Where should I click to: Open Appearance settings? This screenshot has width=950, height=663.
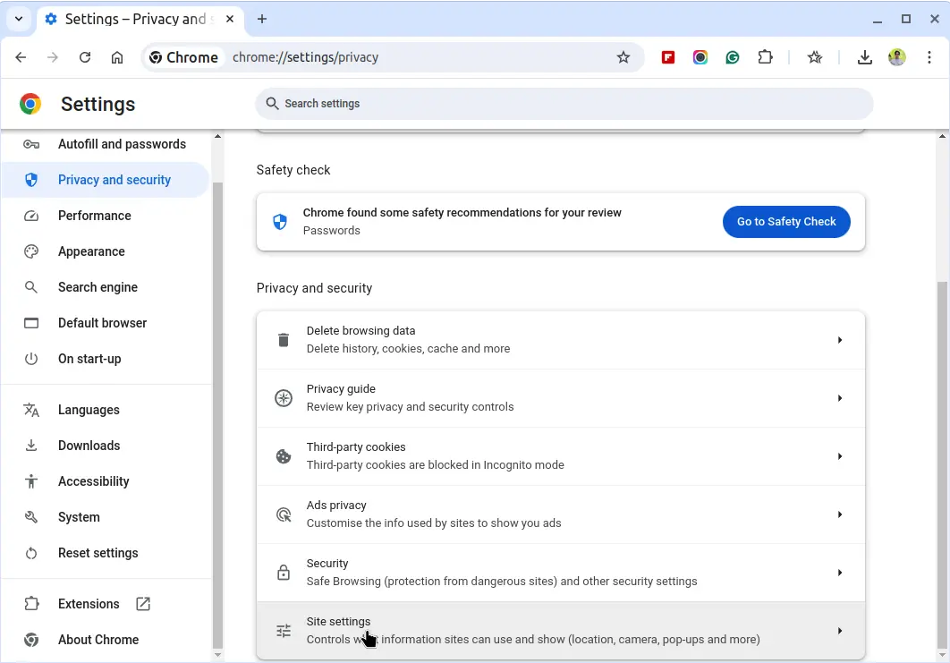[x=105, y=251]
